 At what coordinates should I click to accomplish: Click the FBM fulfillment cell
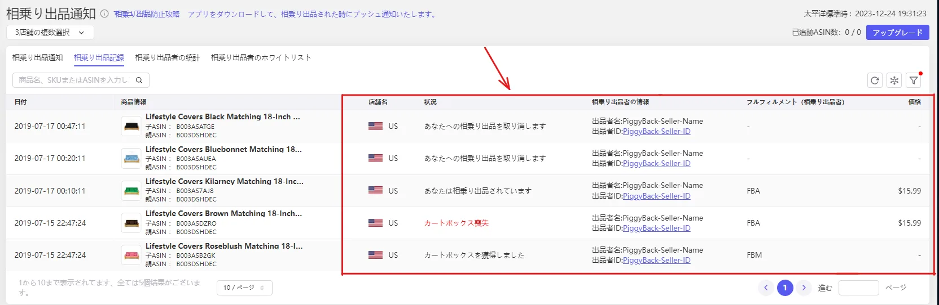click(x=754, y=255)
